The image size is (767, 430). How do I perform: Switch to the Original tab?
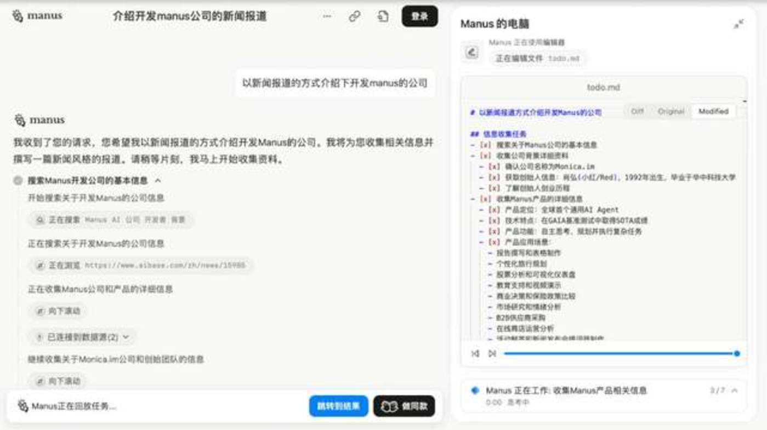pyautogui.click(x=671, y=111)
